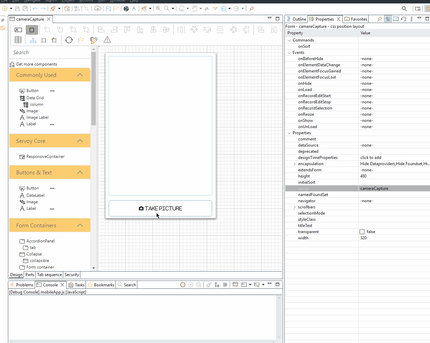Collapse the Commonly Used palette section
The width and height of the screenshot is (430, 343).
click(80, 75)
